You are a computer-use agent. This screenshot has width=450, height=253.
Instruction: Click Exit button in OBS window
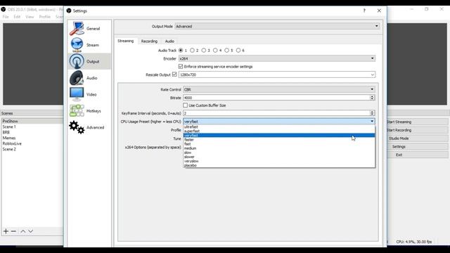click(x=418, y=155)
